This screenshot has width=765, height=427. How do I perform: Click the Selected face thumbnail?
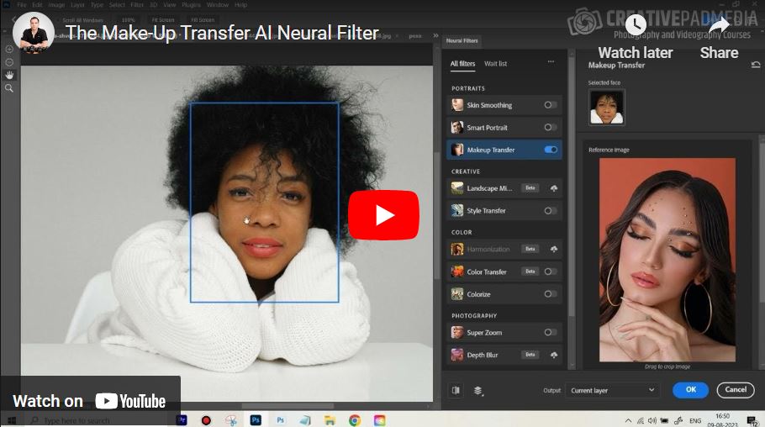606,107
